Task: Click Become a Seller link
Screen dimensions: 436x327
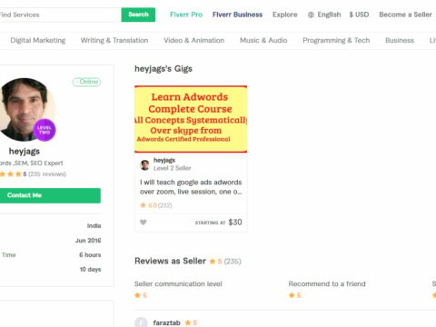Action: 405,15
